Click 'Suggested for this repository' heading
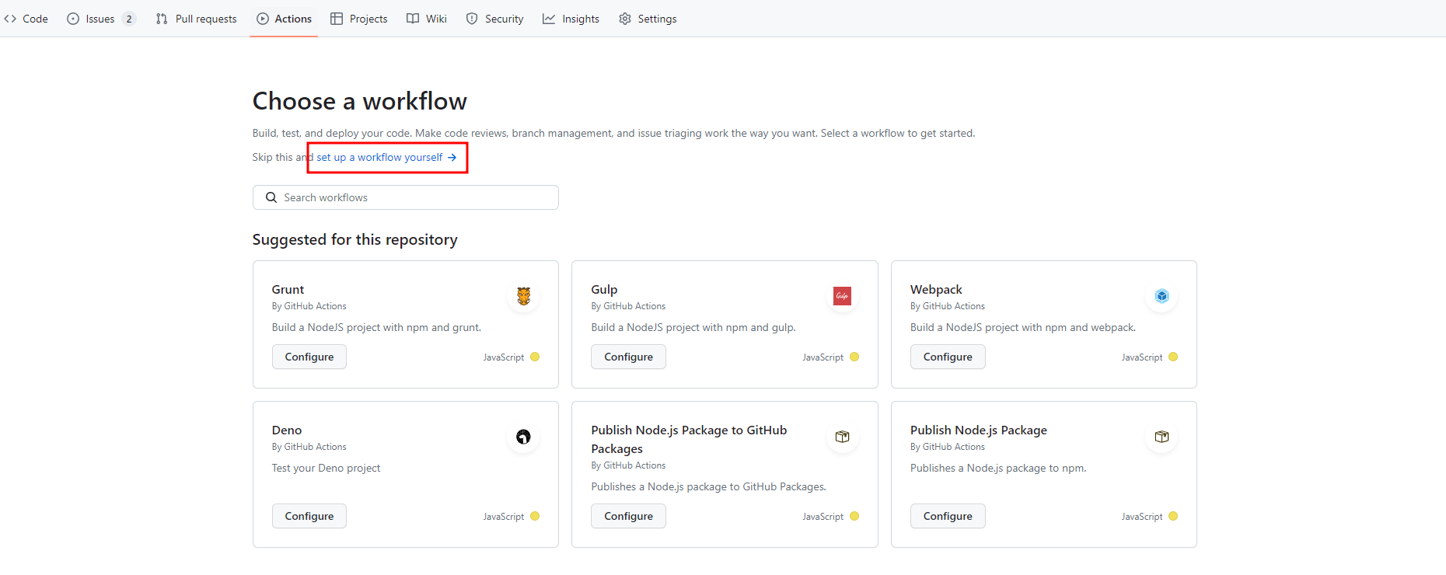The image size is (1446, 575). click(x=355, y=239)
